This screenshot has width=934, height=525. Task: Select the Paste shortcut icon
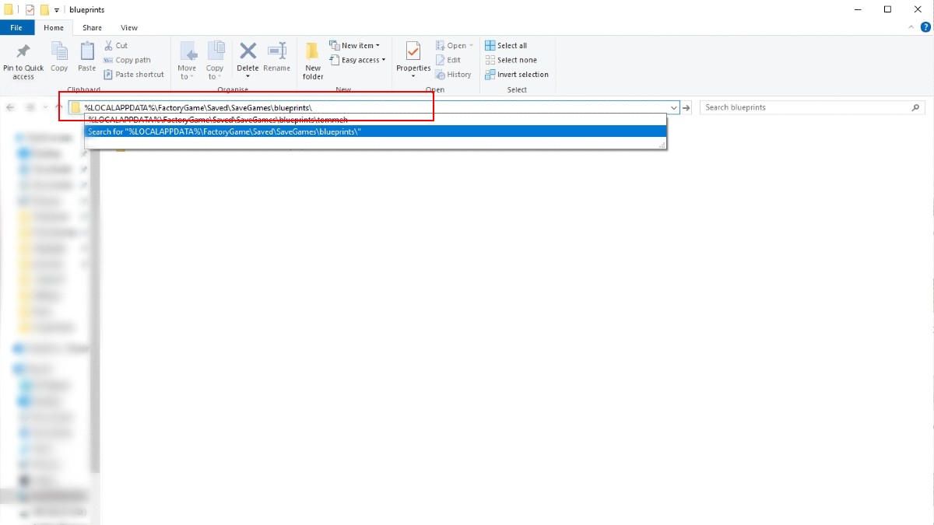click(x=133, y=74)
